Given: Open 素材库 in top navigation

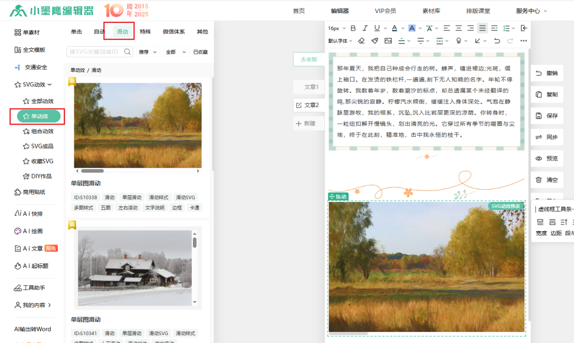Looking at the screenshot, I should 431,11.
